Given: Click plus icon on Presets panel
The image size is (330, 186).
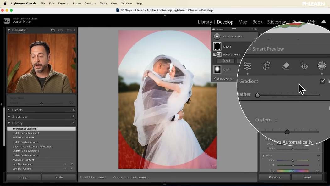Looking at the screenshot, I should pyautogui.click(x=73, y=110).
